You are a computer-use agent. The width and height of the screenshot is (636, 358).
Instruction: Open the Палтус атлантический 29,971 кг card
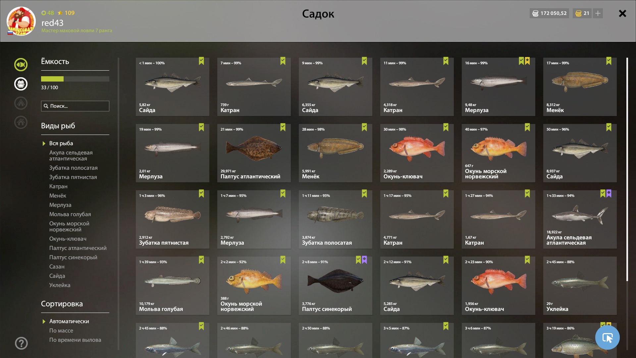tap(254, 153)
